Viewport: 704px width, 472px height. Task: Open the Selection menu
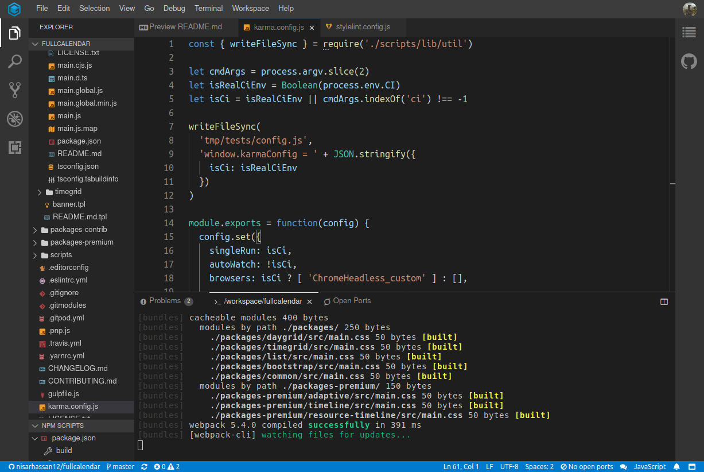94,9
